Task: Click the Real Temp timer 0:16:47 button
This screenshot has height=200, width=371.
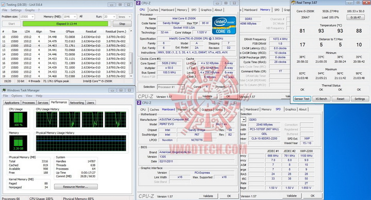Action: 356,18
